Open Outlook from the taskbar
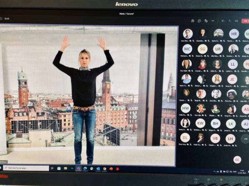 (98, 169)
